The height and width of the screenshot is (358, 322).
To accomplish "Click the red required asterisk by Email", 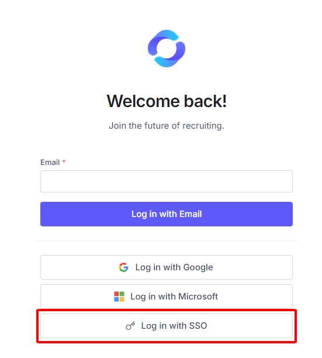I will point(64,161).
